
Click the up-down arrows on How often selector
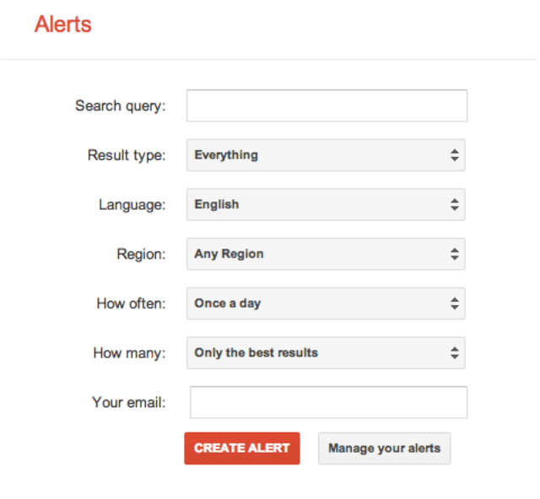(455, 303)
